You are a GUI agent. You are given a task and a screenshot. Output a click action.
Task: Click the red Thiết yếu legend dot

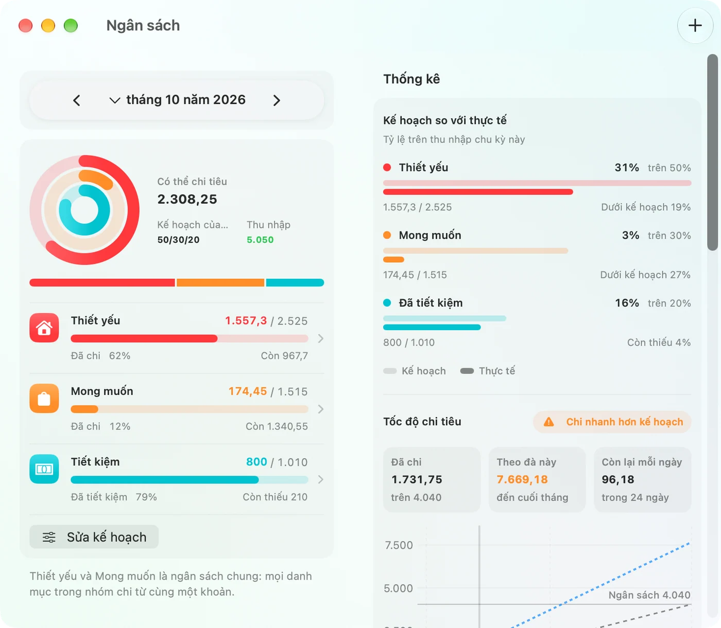387,167
